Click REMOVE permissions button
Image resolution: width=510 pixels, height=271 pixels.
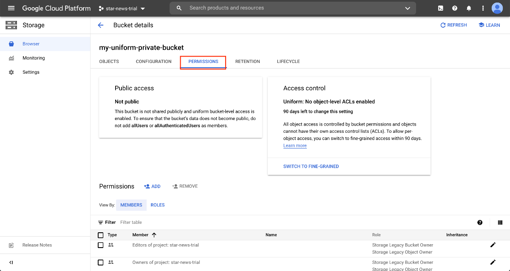[x=185, y=186]
